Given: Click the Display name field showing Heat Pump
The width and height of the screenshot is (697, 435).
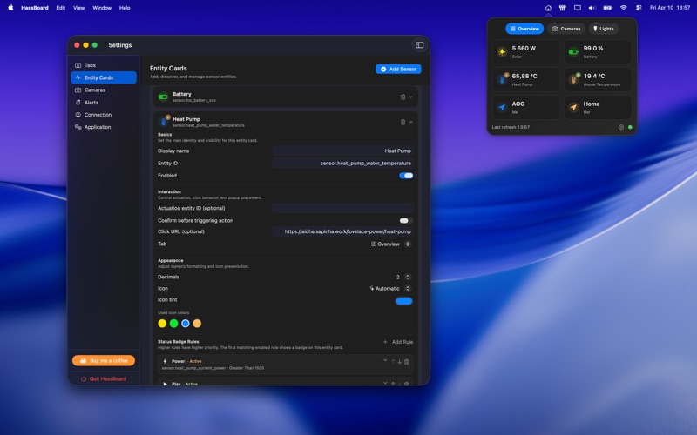Looking at the screenshot, I should coord(342,151).
